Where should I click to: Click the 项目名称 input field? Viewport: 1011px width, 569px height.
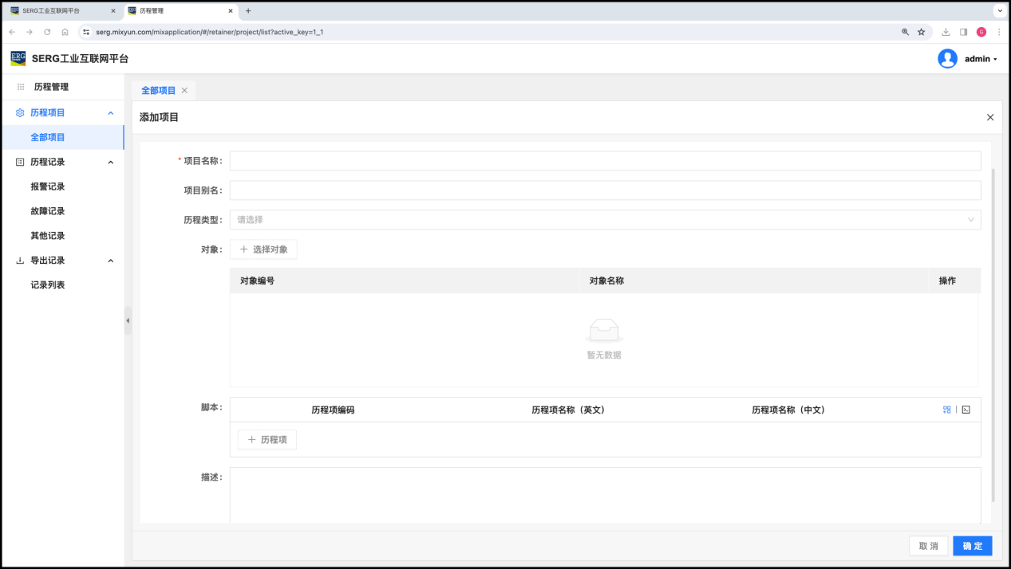[605, 161]
